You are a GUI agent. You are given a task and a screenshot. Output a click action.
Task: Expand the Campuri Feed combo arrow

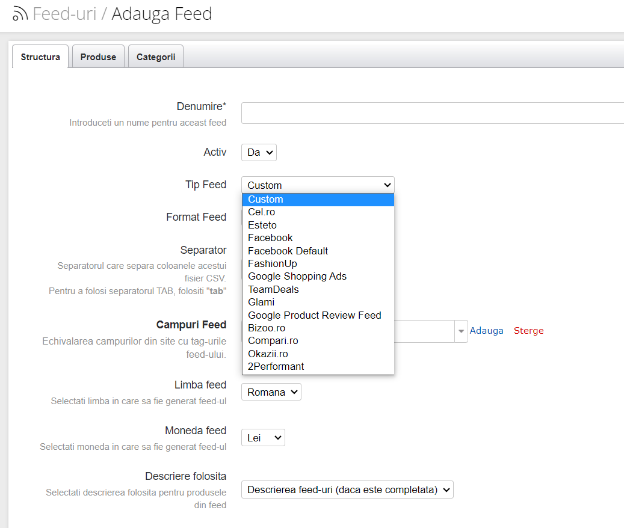[x=461, y=331]
